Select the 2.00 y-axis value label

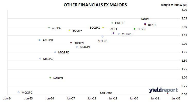pos(184,44)
